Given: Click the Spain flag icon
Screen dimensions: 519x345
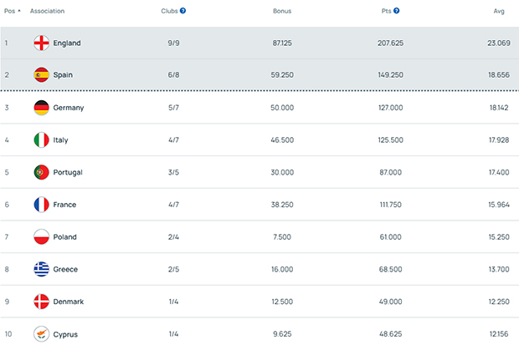Looking at the screenshot, I should (41, 74).
